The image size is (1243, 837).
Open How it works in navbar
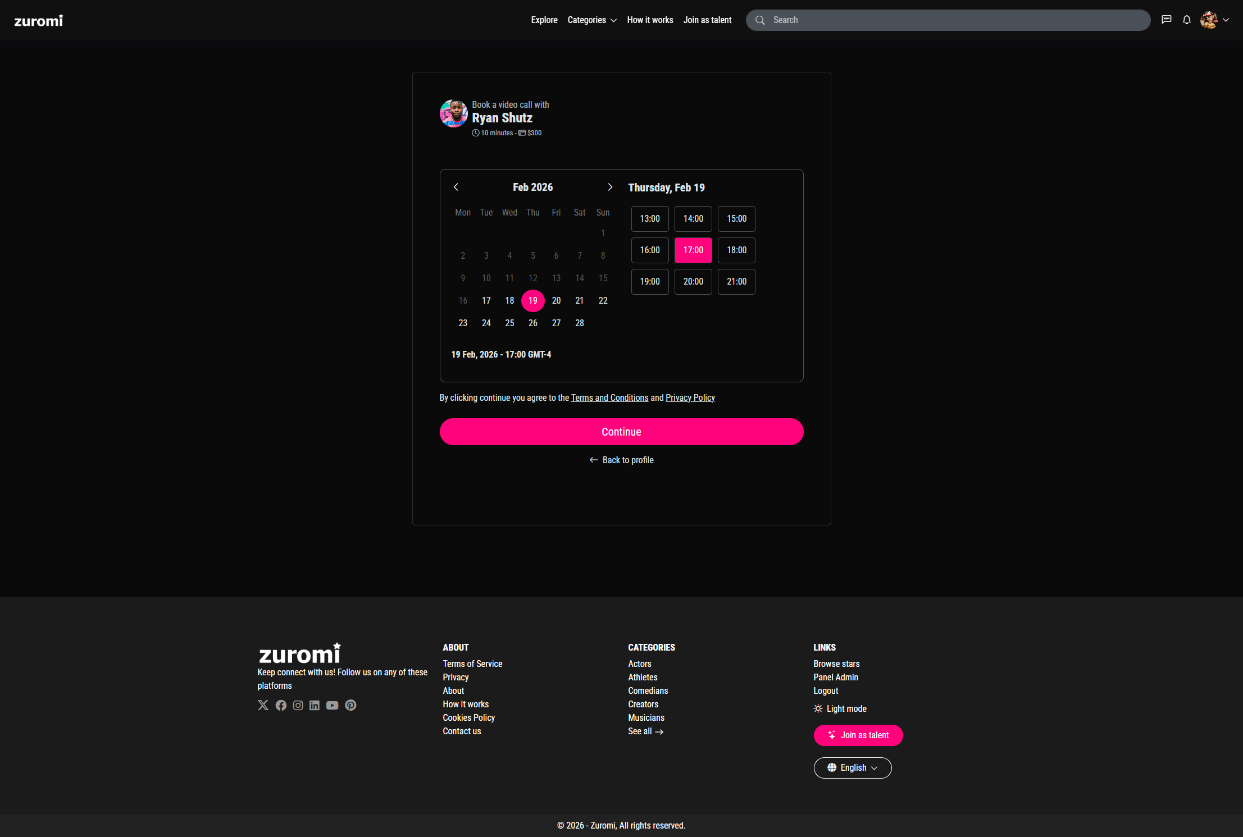pos(650,20)
